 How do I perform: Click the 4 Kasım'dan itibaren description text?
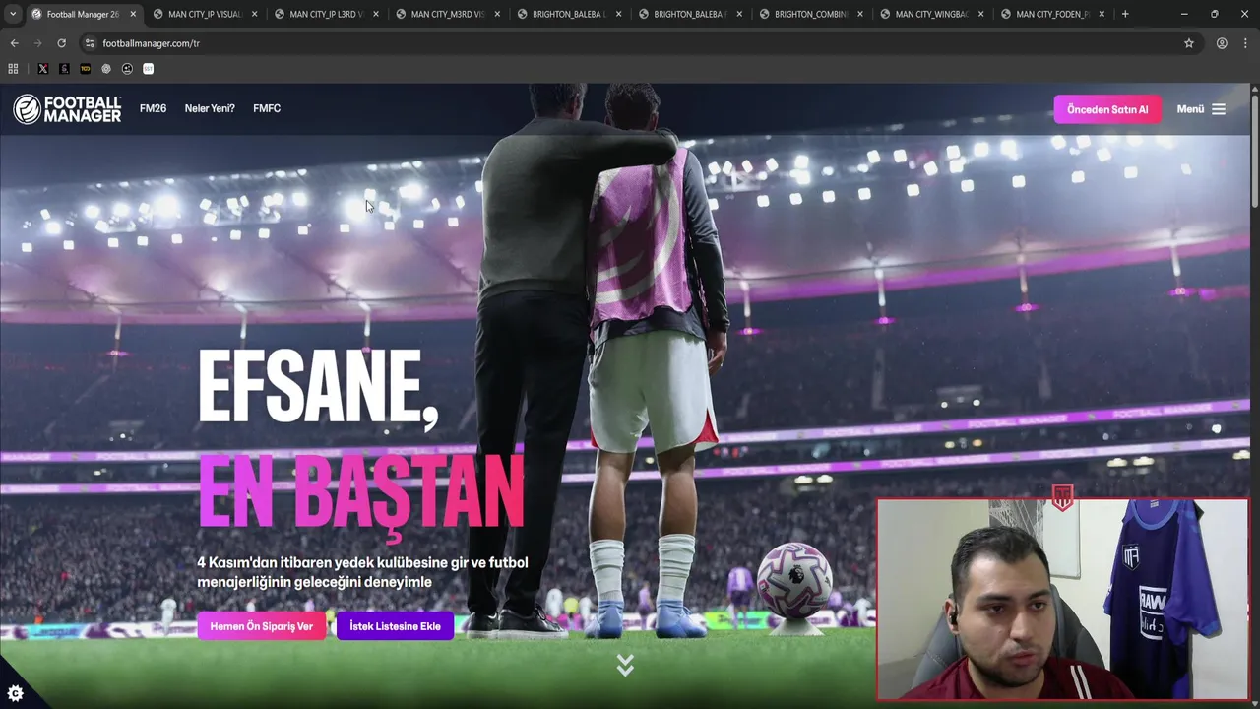tap(362, 572)
